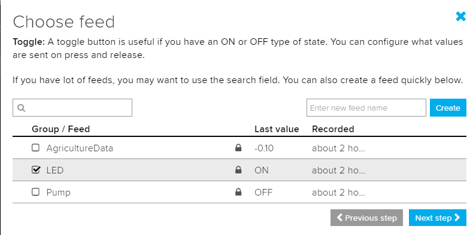The height and width of the screenshot is (235, 476).
Task: Click the lock icon beside Pump feed
Action: click(x=238, y=192)
